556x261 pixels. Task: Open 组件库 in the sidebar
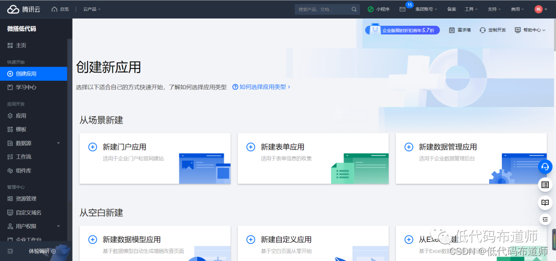tap(33, 170)
